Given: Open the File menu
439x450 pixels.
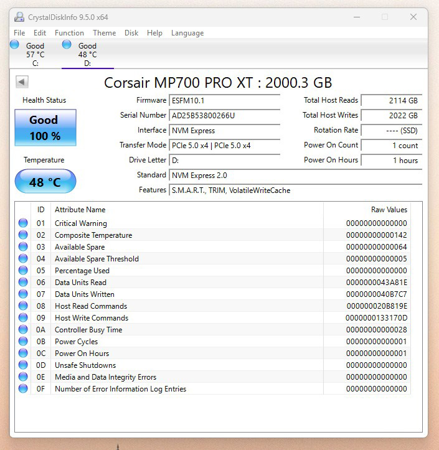Looking at the screenshot, I should (19, 33).
